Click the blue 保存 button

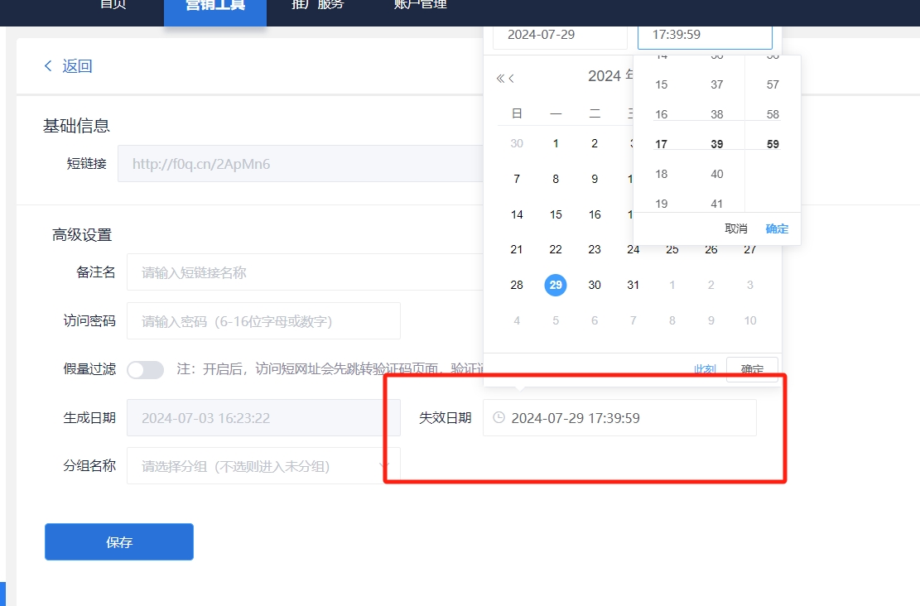click(119, 542)
